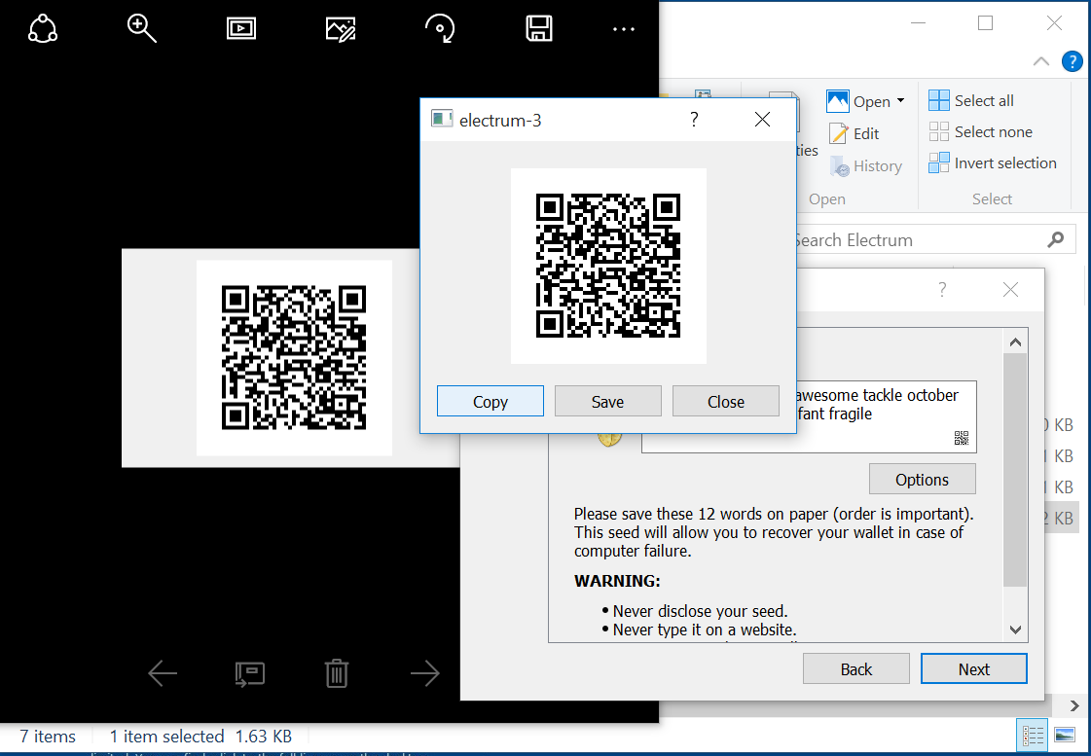Click Save in the electrum-3 QR dialog
This screenshot has height=756, width=1091.
coord(608,401)
